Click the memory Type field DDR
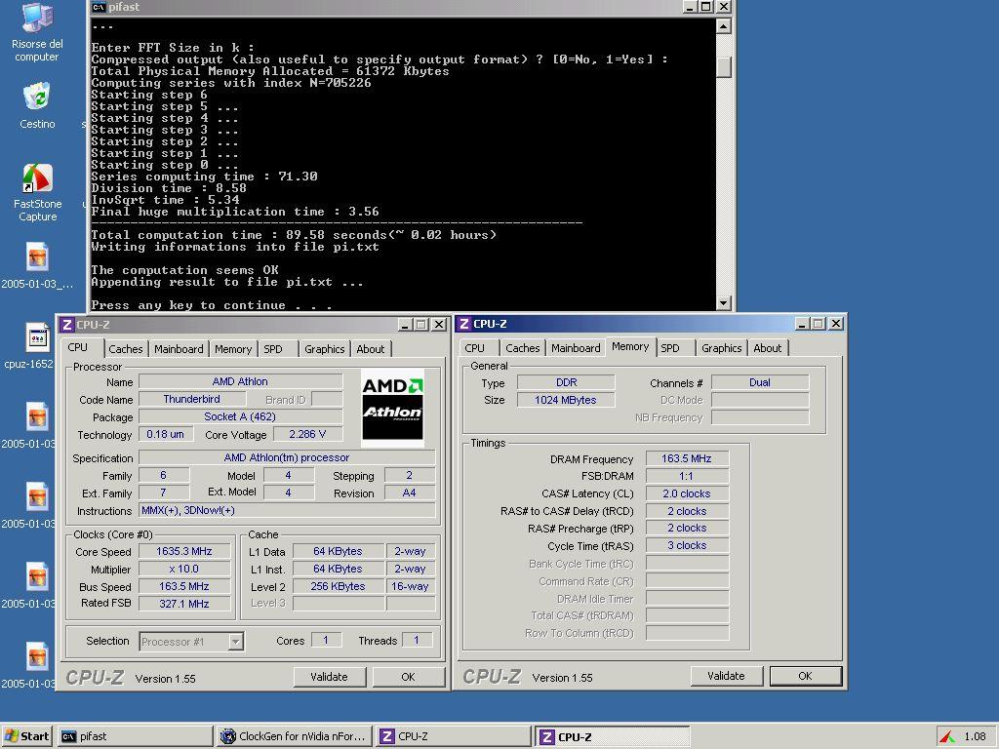This screenshot has height=749, width=999. pos(566,382)
